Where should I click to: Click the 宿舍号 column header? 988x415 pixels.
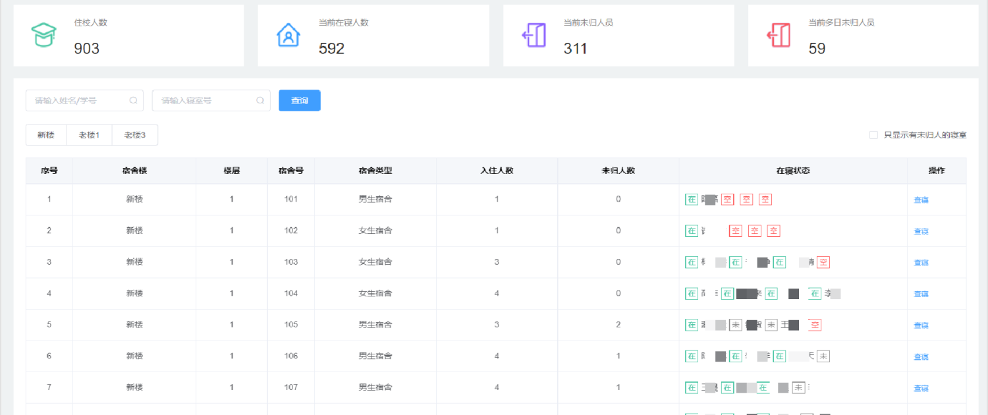coord(291,171)
